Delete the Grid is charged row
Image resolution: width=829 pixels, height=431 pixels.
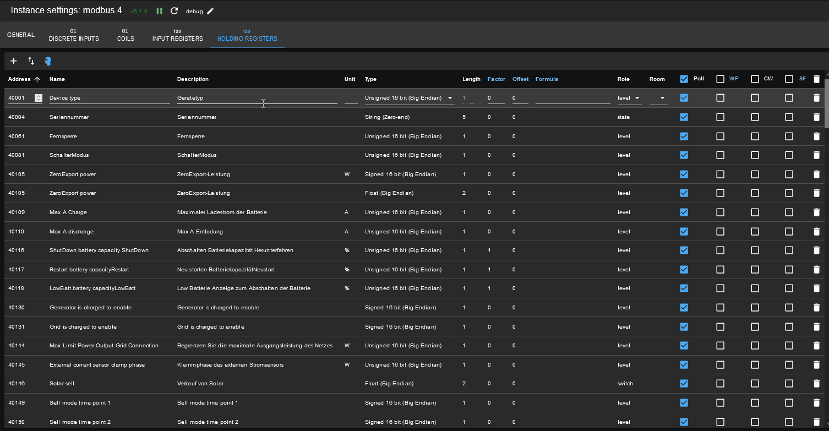[816, 327]
